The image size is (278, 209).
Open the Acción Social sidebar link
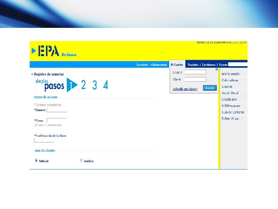pyautogui.click(x=230, y=93)
